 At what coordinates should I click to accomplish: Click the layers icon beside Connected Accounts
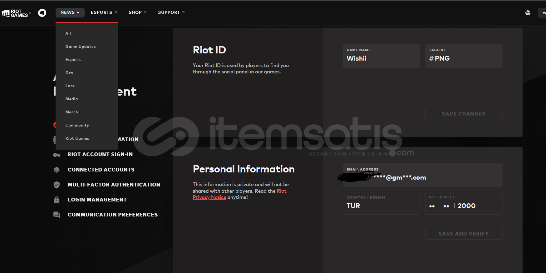coord(57,170)
